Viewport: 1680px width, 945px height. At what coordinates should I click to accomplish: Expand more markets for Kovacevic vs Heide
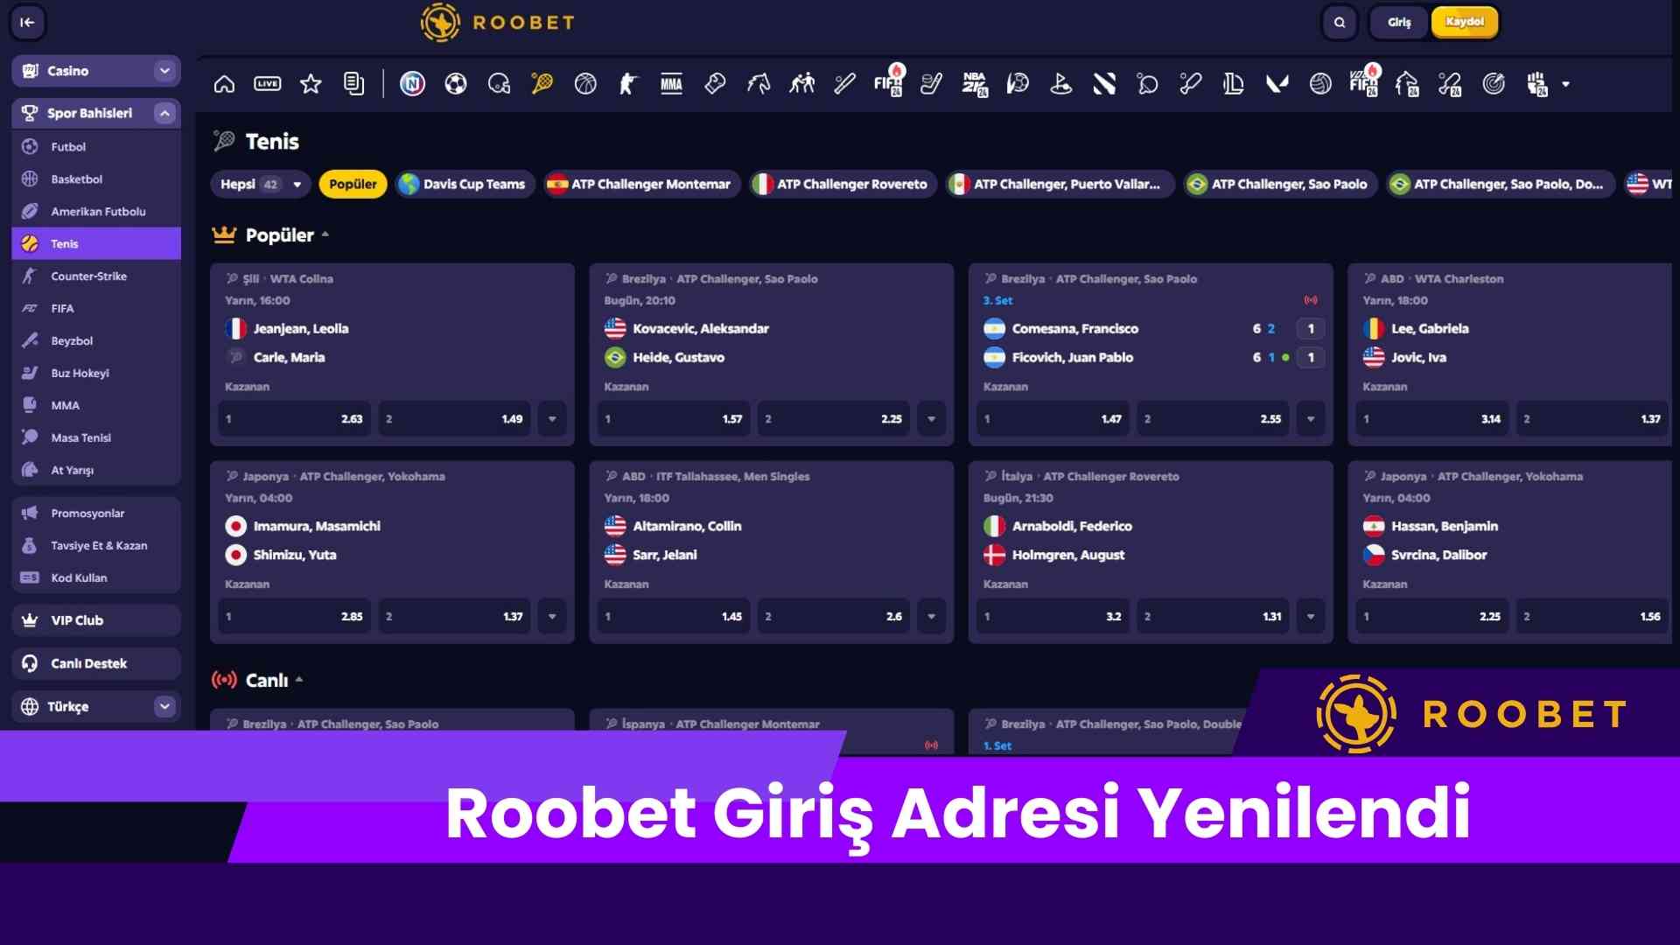[x=931, y=419]
